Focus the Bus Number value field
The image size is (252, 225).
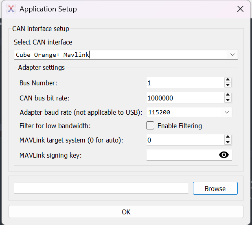point(185,82)
